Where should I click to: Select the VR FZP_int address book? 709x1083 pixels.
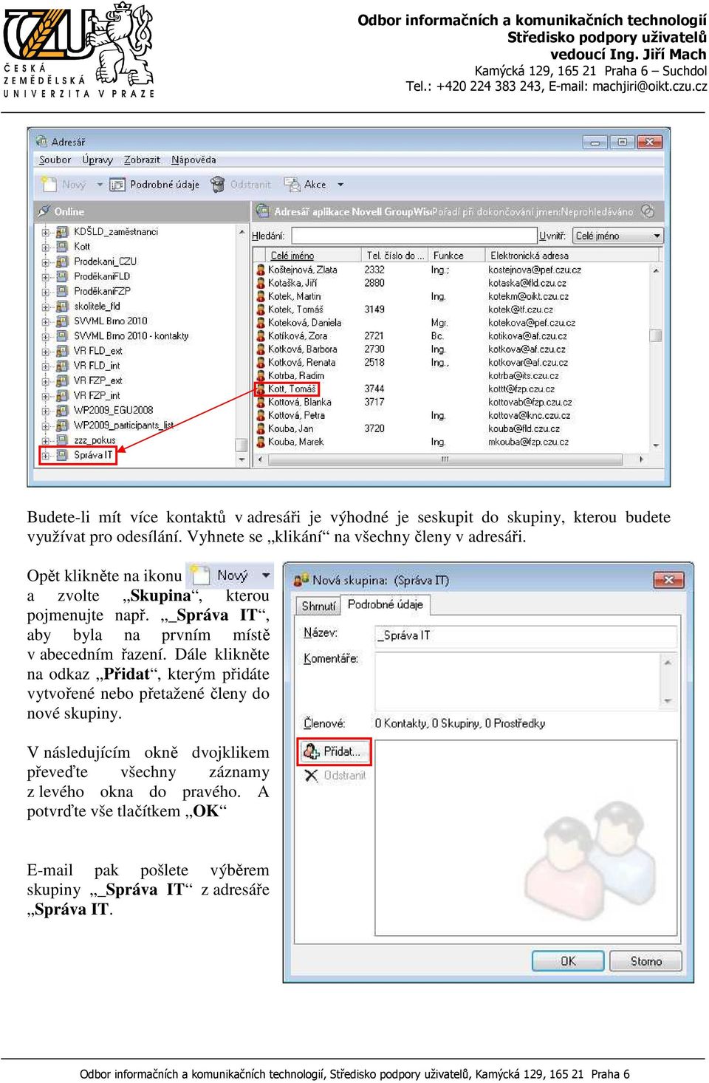97,395
